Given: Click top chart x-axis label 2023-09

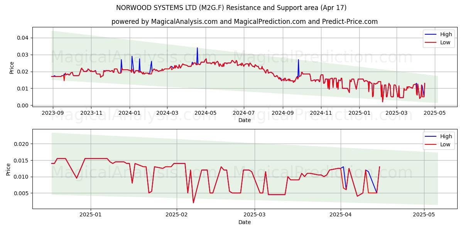Looking at the screenshot, I should click(53, 113).
